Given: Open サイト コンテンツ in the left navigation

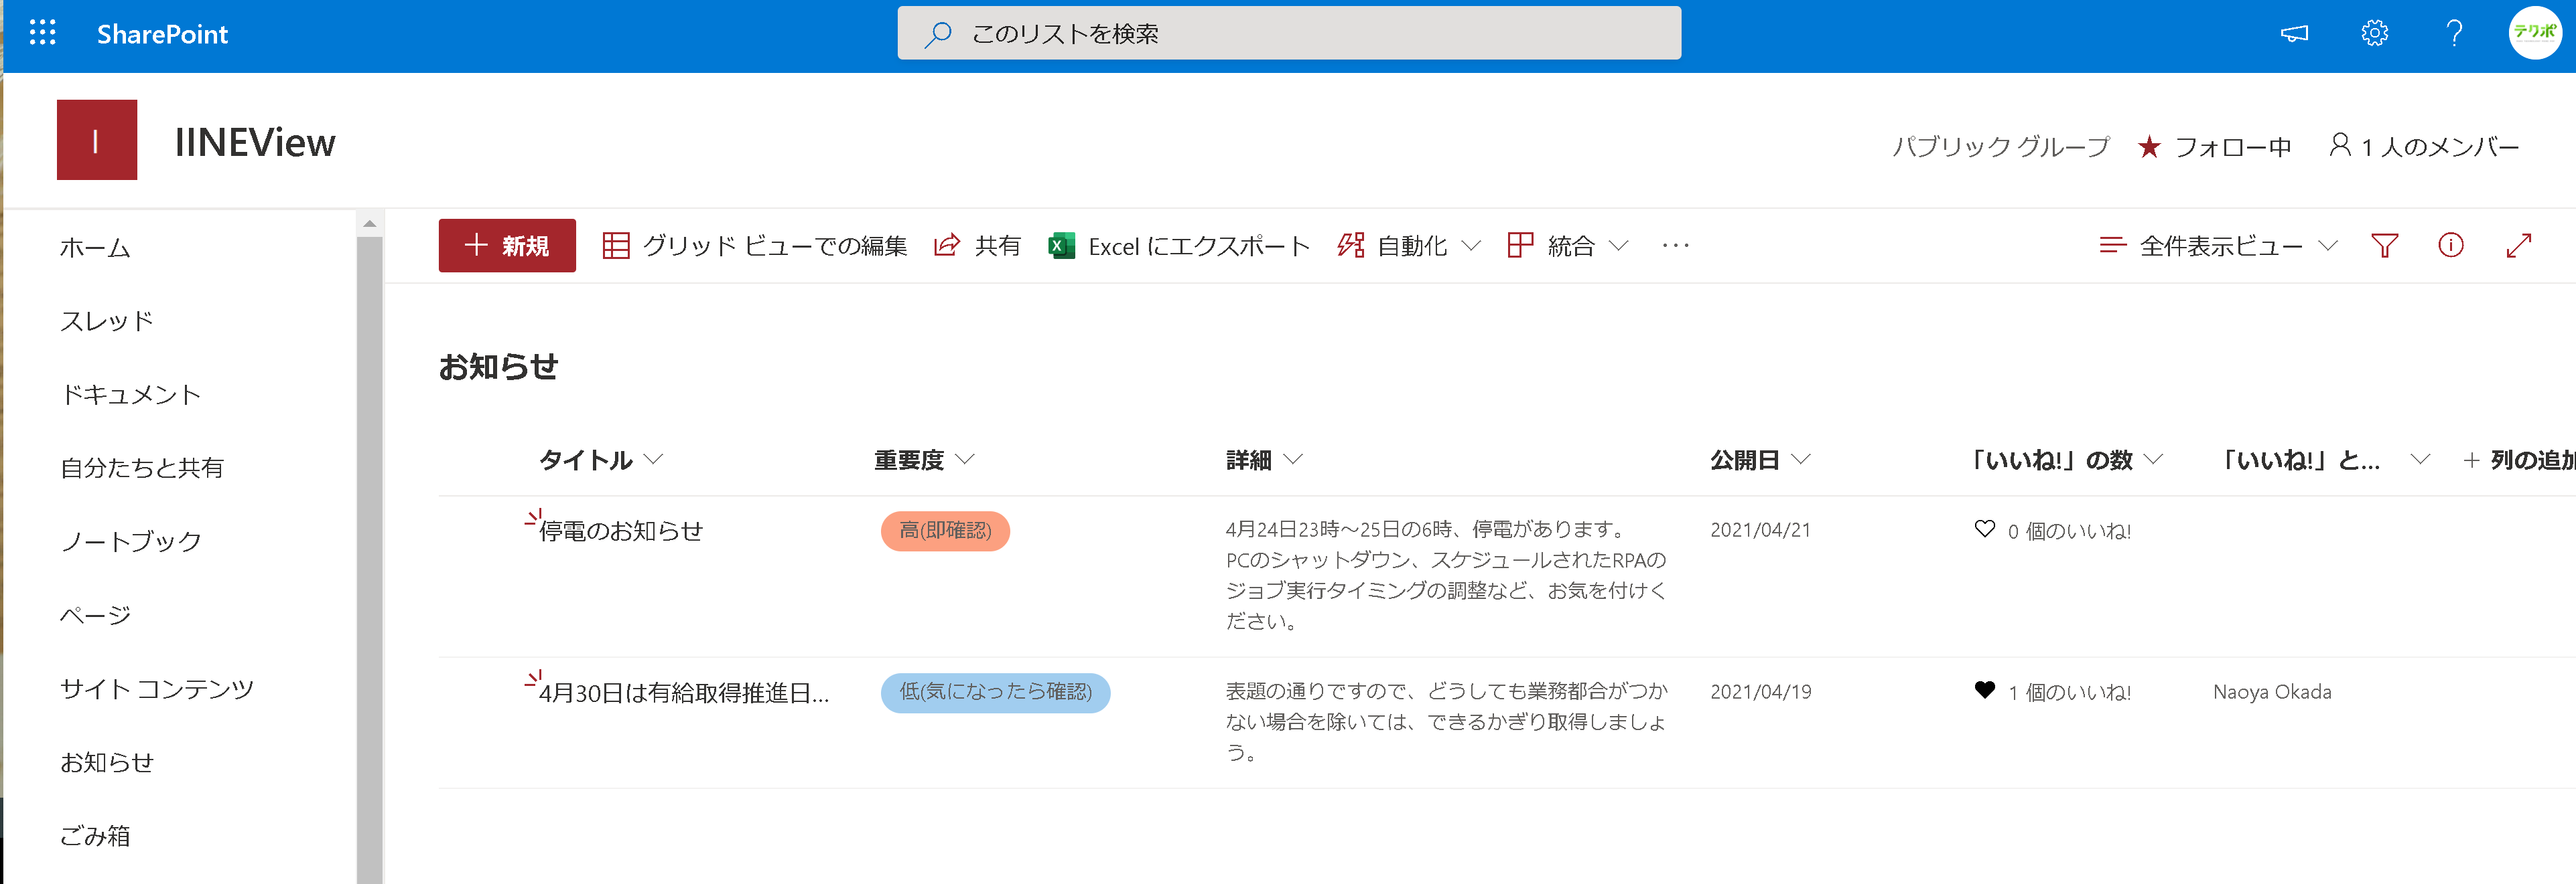Looking at the screenshot, I should pos(156,688).
